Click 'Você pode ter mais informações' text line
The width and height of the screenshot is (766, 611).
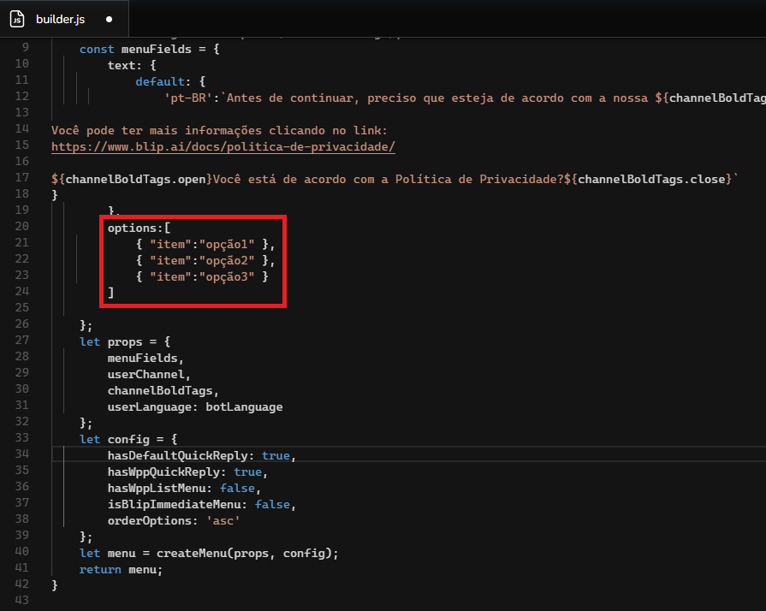click(219, 130)
